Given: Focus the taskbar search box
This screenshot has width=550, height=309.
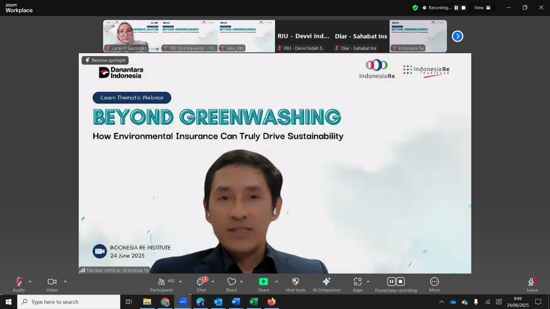Looking at the screenshot, I should pyautogui.click(x=69, y=302).
